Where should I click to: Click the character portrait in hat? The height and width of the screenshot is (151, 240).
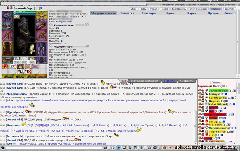click(x=24, y=36)
